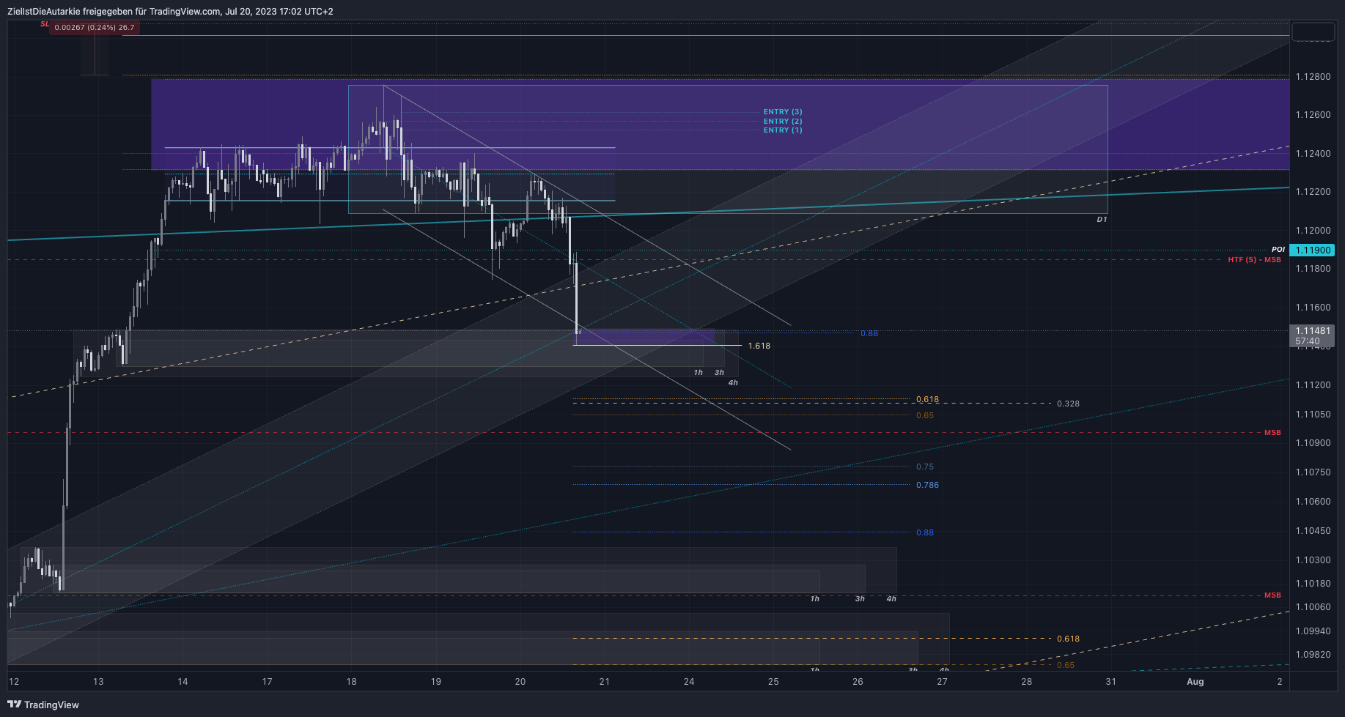This screenshot has height=717, width=1345.
Task: Click price axis value 1.11600
Action: 1313,308
